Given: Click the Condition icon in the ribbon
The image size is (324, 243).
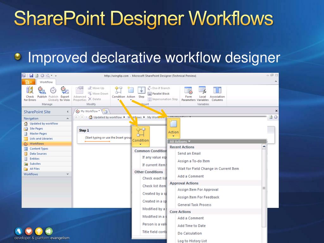Looking at the screenshot, I should (118, 93).
